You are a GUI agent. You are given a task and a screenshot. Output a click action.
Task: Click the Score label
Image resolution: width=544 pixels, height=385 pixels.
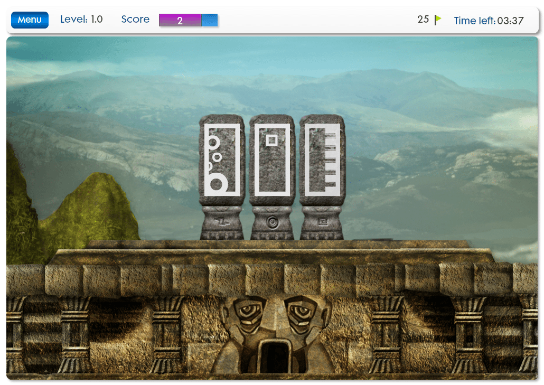(135, 20)
